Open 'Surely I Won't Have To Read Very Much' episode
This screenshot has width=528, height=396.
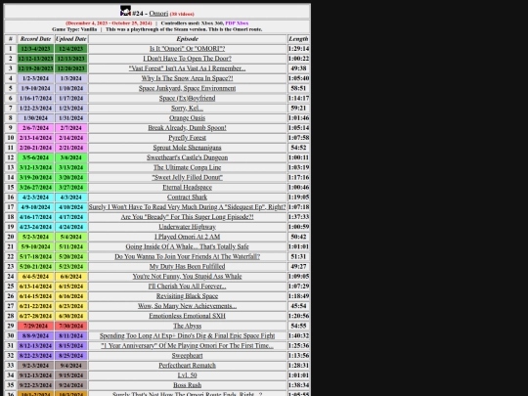click(x=187, y=207)
